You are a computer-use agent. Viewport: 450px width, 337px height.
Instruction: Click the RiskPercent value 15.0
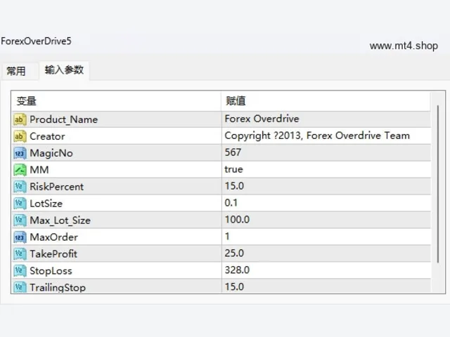(234, 186)
